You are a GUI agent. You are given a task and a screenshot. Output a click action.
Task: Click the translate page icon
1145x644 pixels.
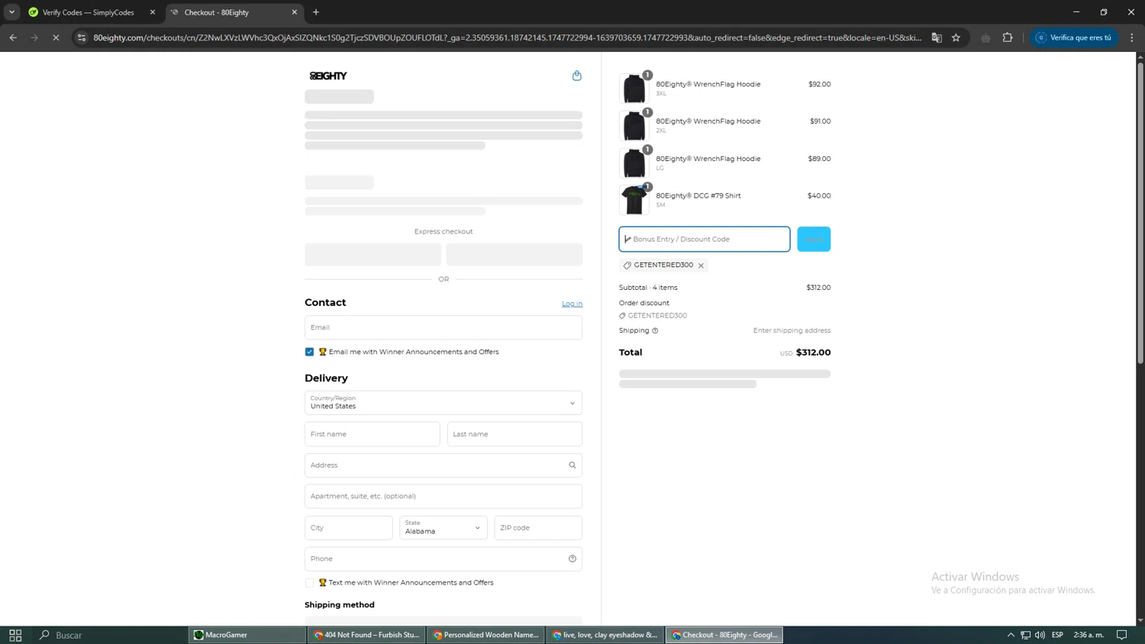[937, 37]
